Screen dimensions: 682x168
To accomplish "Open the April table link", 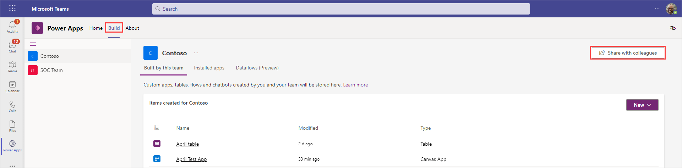I will pos(187,144).
